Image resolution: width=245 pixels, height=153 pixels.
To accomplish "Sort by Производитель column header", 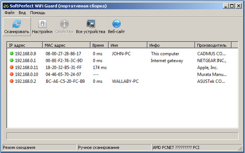I will [x=213, y=45].
